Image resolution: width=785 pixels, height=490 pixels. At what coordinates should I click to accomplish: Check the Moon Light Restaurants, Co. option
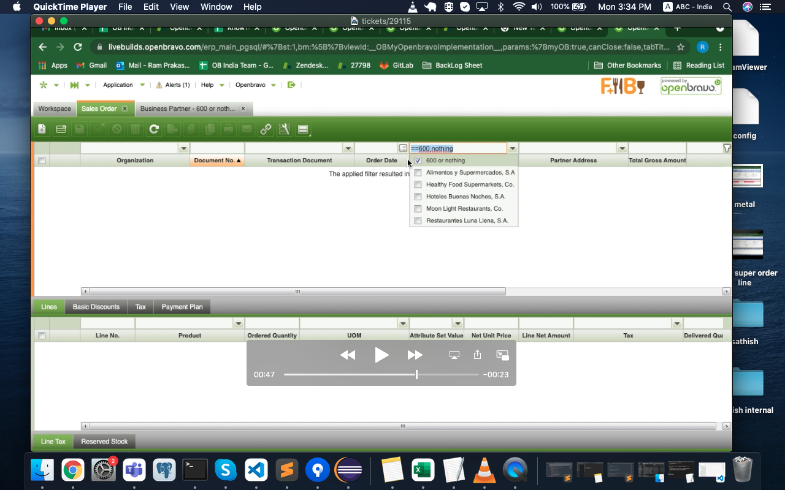(418, 209)
